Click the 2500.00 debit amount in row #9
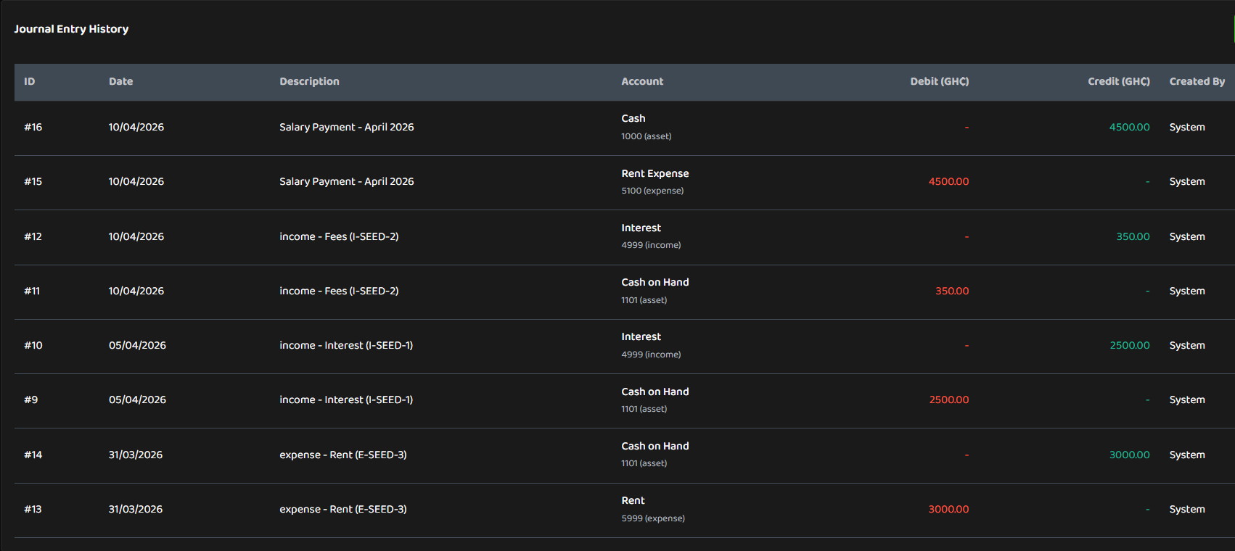This screenshot has width=1235, height=551. pyautogui.click(x=949, y=399)
